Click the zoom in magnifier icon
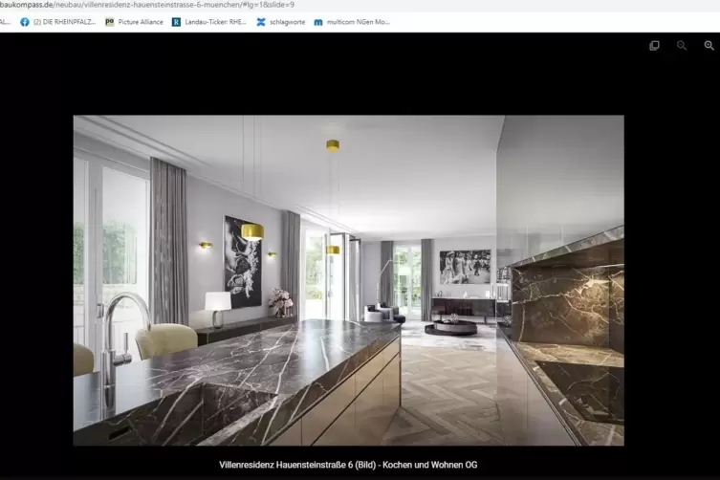This screenshot has width=720, height=480. click(709, 46)
